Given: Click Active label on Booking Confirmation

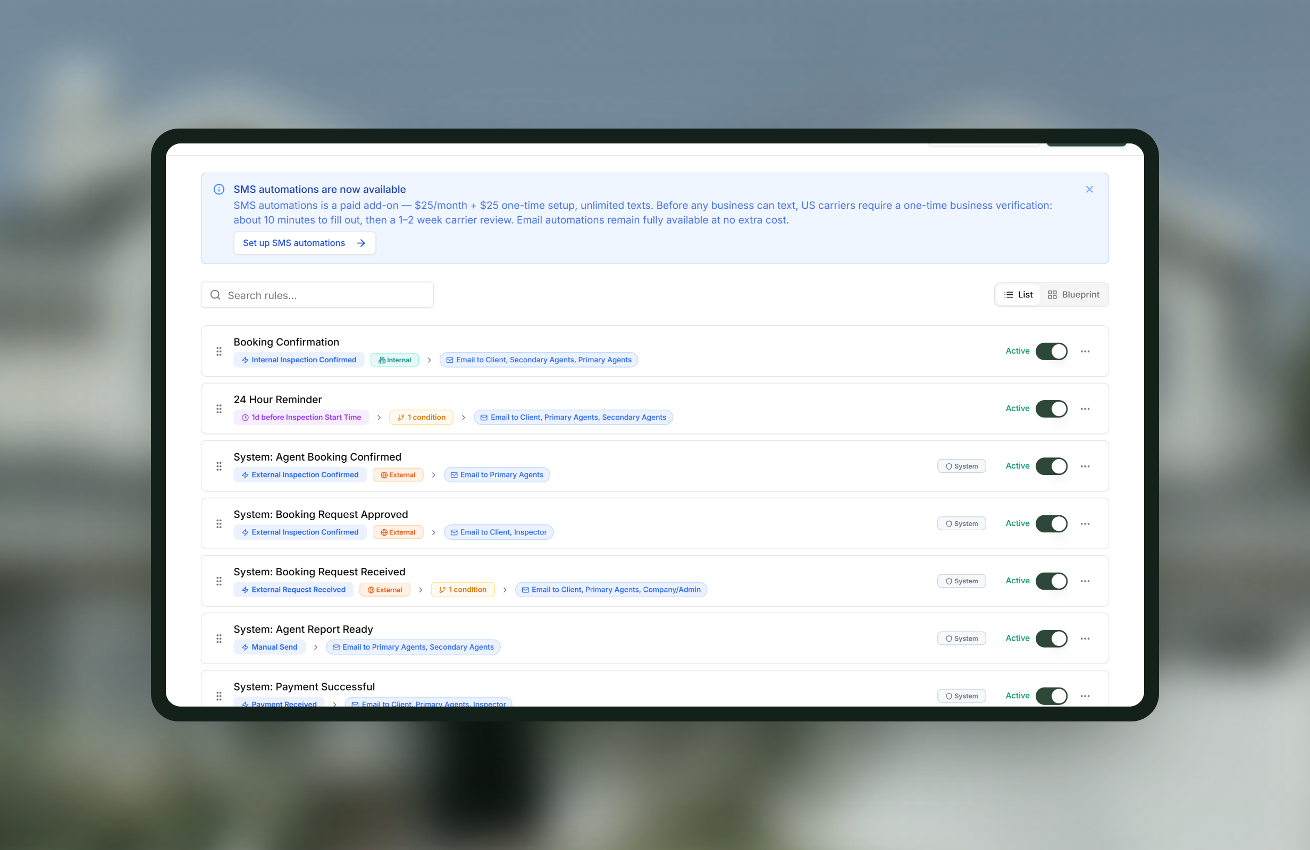Looking at the screenshot, I should (1017, 351).
